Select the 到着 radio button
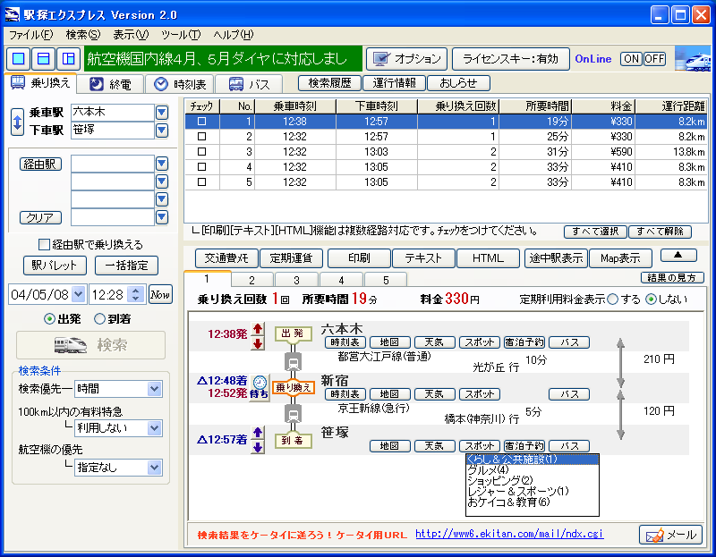The image size is (716, 557). point(99,319)
